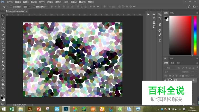Select the Clone Stamp tool

point(3,46)
